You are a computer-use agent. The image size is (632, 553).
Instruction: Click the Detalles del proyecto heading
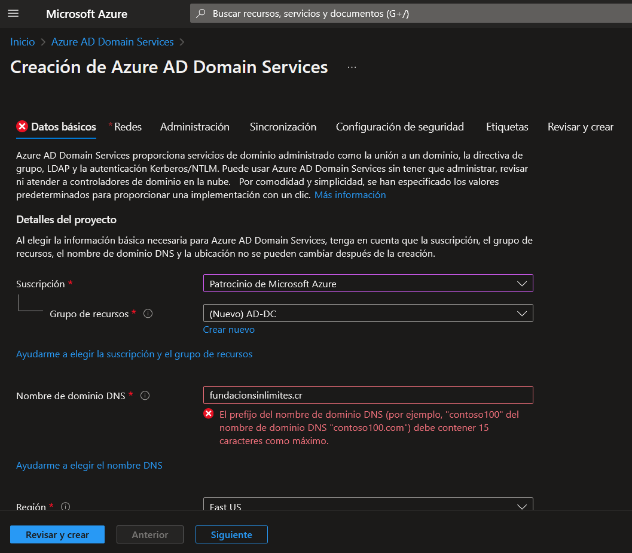pyautogui.click(x=66, y=220)
